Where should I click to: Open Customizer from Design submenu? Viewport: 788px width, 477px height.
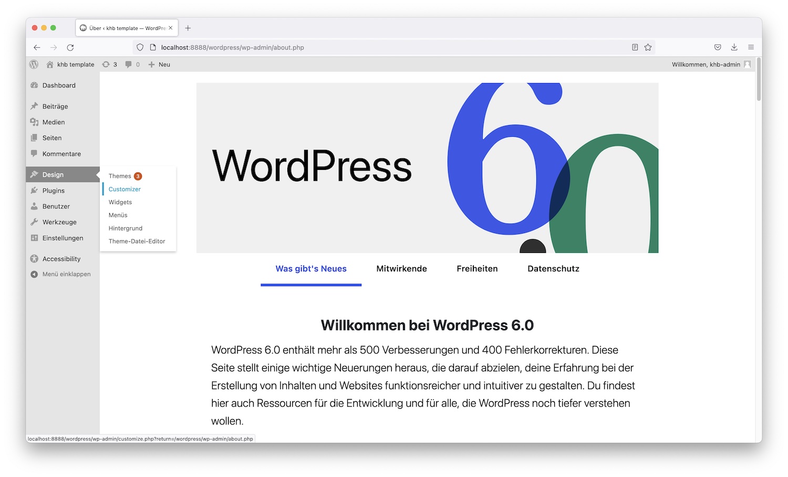tap(125, 189)
